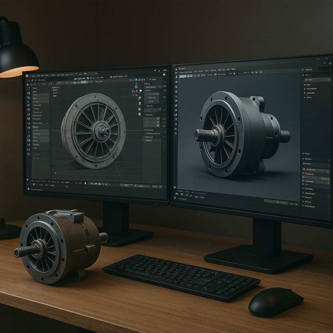Click the orange circle icon in right properties panel
The width and height of the screenshot is (333, 333).
[304, 169]
